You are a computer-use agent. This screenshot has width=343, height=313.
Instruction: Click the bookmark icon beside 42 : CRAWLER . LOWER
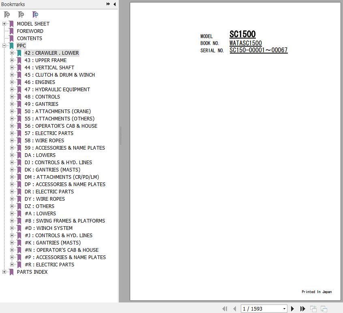tap(19, 53)
